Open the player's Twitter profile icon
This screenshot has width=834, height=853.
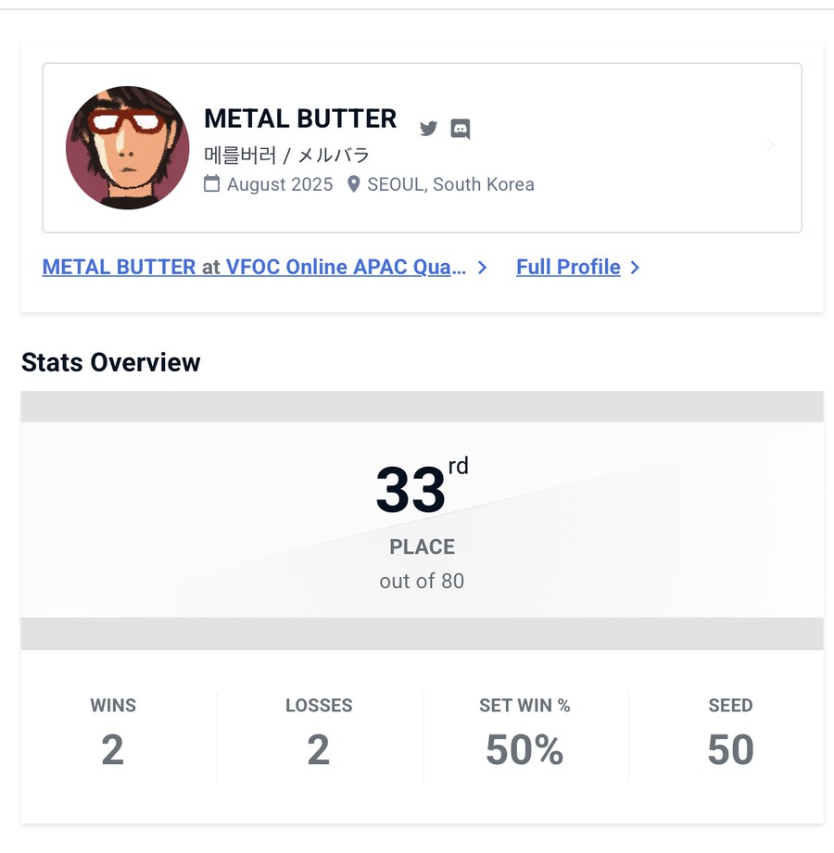click(x=428, y=129)
